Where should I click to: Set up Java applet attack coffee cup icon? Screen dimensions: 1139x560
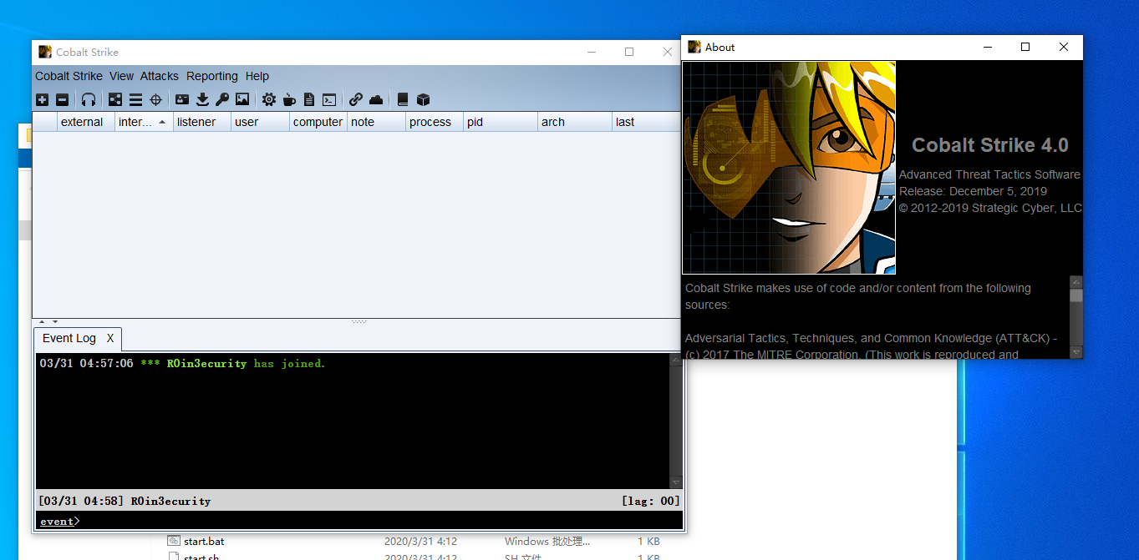tap(289, 100)
